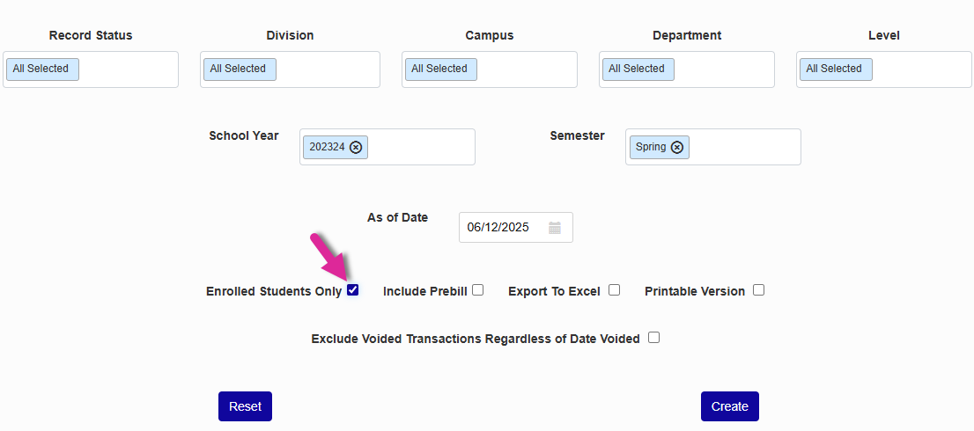
Task: Tick the Printable Version checkbox
Action: coord(758,290)
